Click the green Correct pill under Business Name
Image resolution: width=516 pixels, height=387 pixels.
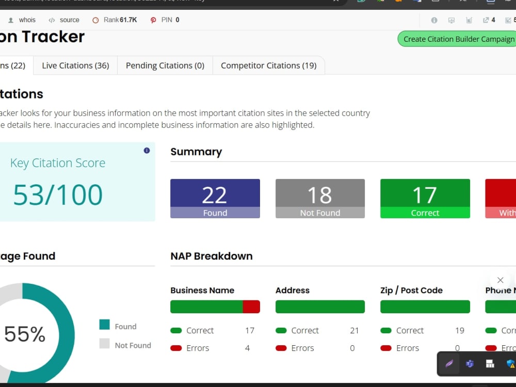click(176, 330)
